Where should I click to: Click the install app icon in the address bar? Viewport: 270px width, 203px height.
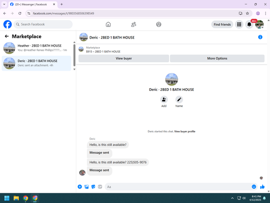click(x=240, y=14)
